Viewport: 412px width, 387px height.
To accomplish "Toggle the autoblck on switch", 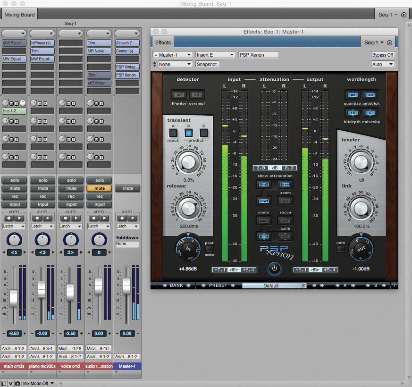I will [x=370, y=94].
